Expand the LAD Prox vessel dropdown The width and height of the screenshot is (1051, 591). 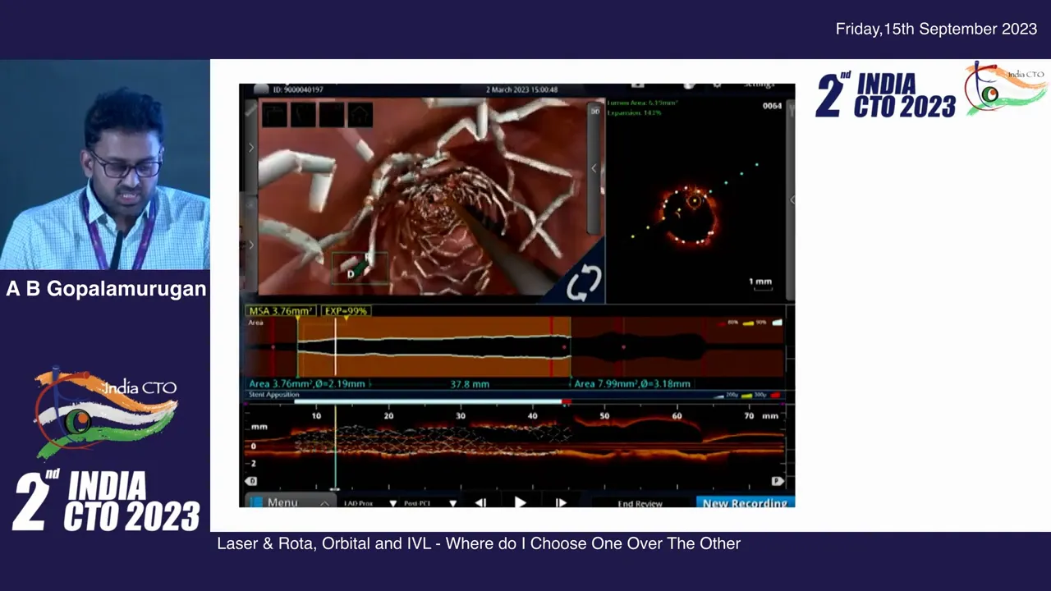click(392, 503)
